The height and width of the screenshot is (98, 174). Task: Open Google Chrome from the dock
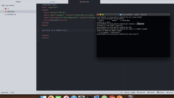click(112, 97)
